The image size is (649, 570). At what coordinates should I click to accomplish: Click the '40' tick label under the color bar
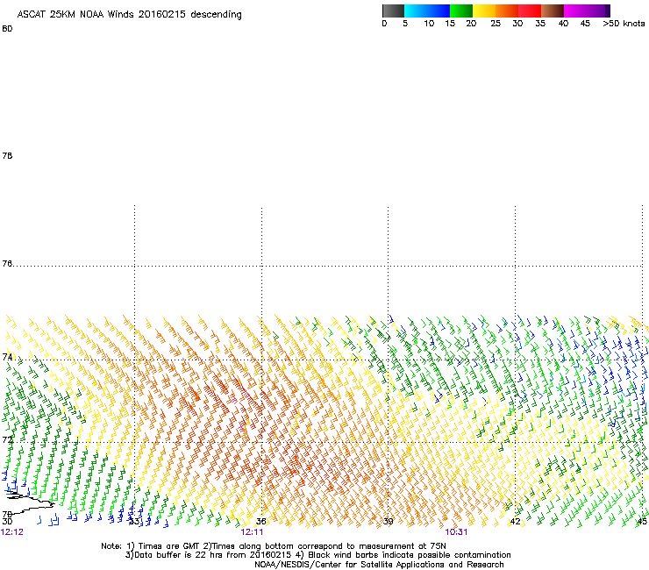pos(563,23)
